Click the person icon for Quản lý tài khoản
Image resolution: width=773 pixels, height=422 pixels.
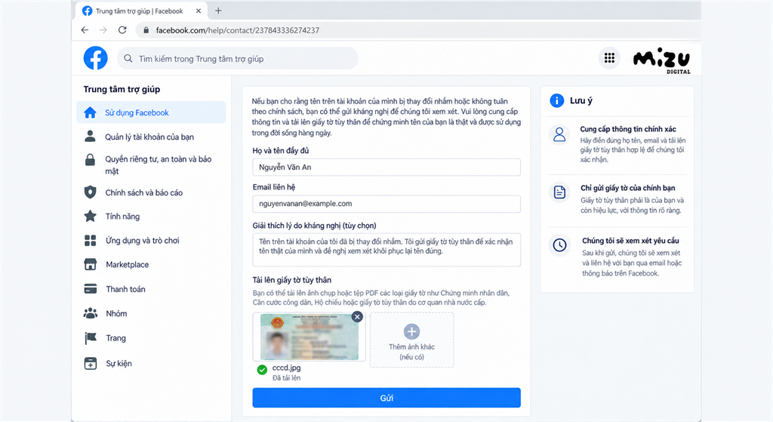pos(91,137)
